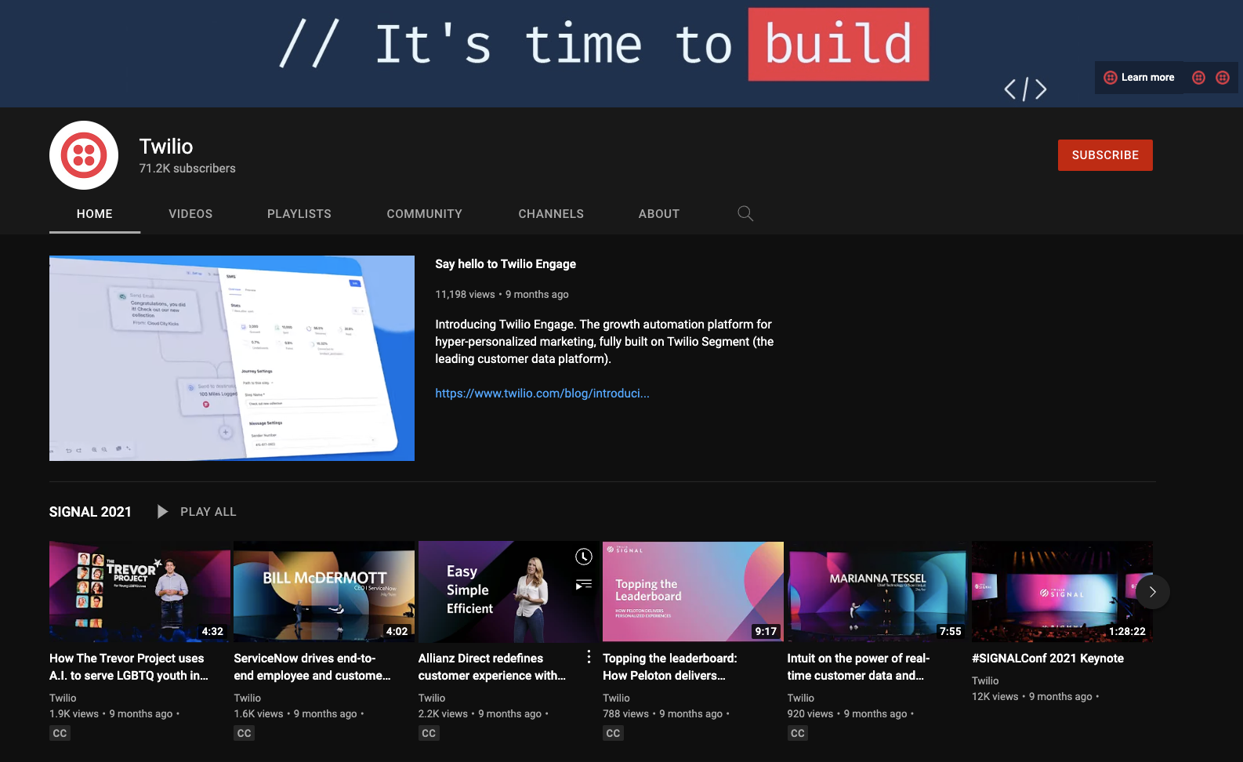Click the Twilio channel avatar logo
This screenshot has width=1243, height=762.
click(84, 155)
